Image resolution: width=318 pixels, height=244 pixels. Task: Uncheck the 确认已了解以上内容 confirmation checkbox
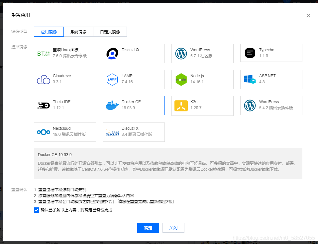coord(37,210)
